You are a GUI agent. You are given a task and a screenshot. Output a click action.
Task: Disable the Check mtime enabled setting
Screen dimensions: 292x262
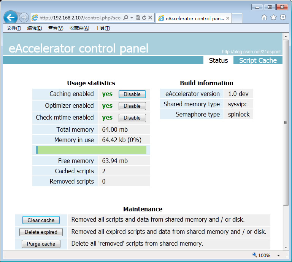click(132, 118)
